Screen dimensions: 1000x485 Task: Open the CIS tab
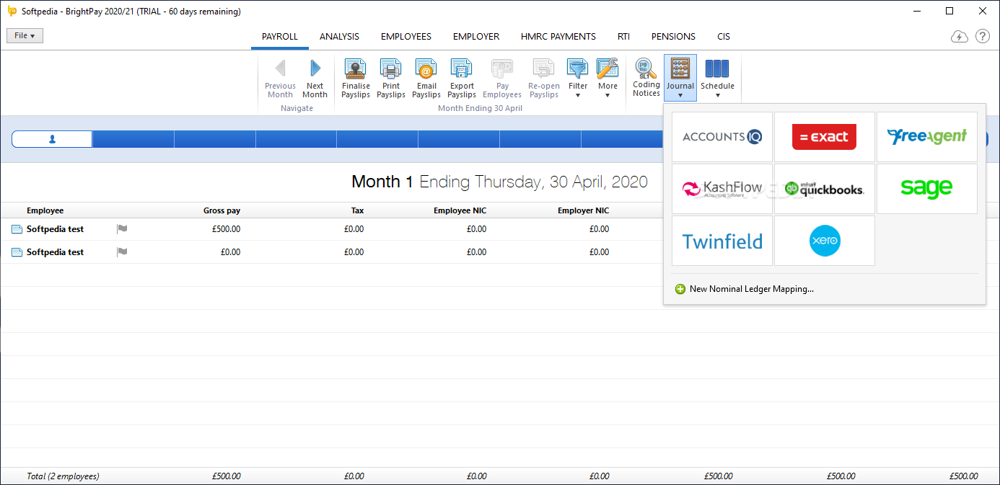[x=724, y=37]
